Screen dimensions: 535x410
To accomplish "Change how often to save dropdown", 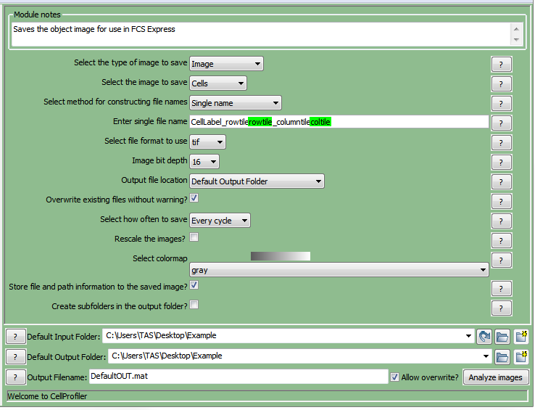I will 220,220.
